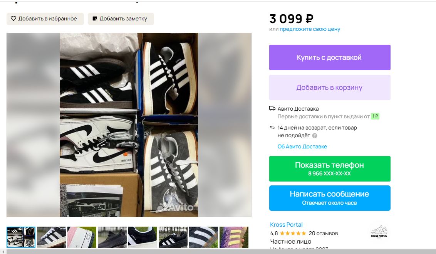Click the blue "Написать сообщение" button
Screen dimensions: 436x254
point(329,198)
